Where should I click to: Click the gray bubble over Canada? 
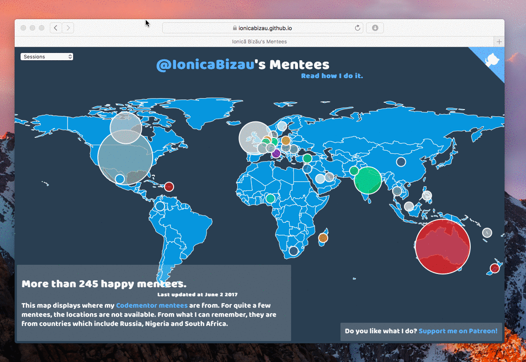[126, 128]
